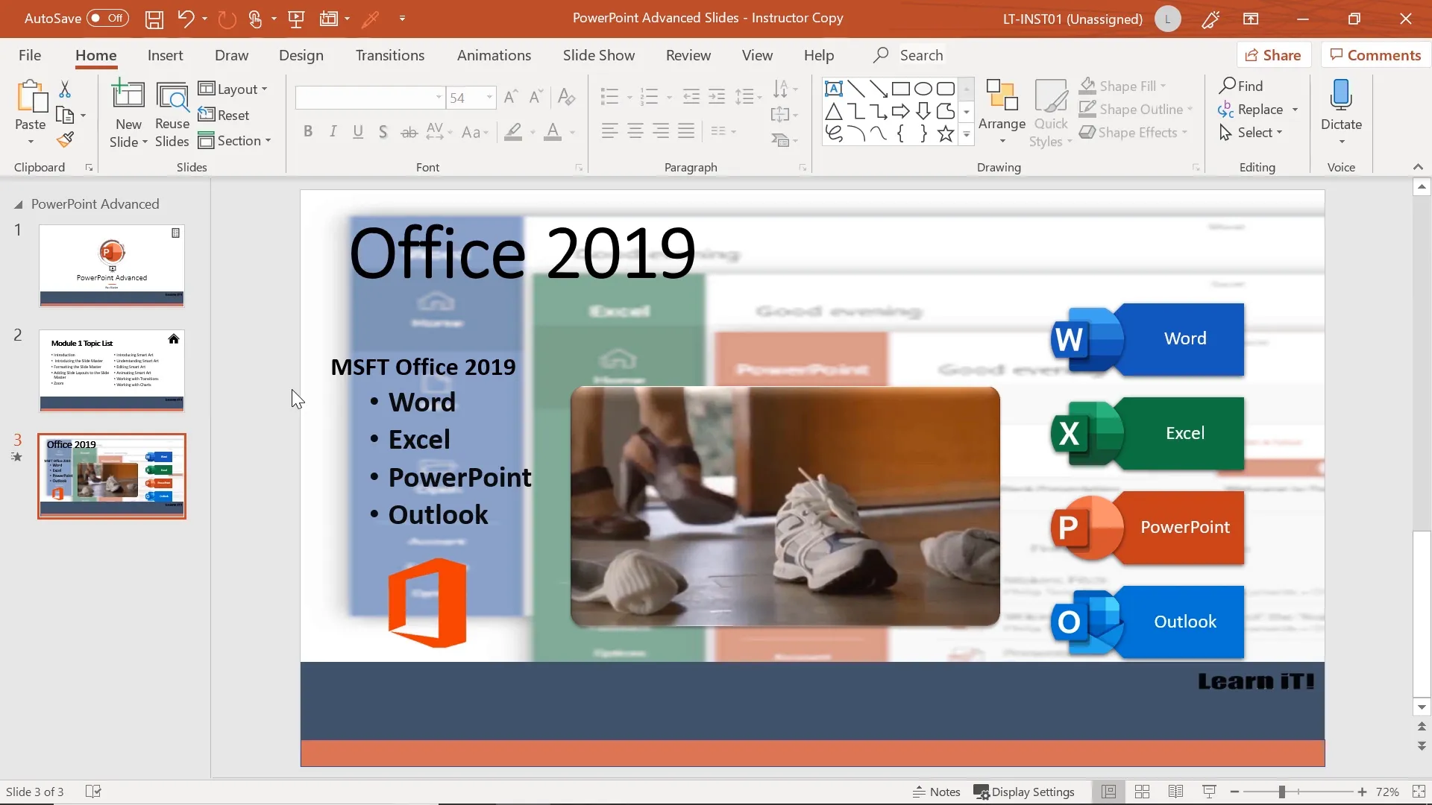Toggle Underline formatting
Viewport: 1432px width, 805px height.
pyautogui.click(x=358, y=132)
